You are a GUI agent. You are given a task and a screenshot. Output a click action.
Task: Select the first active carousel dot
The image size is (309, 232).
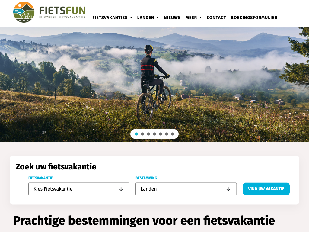tap(136, 134)
